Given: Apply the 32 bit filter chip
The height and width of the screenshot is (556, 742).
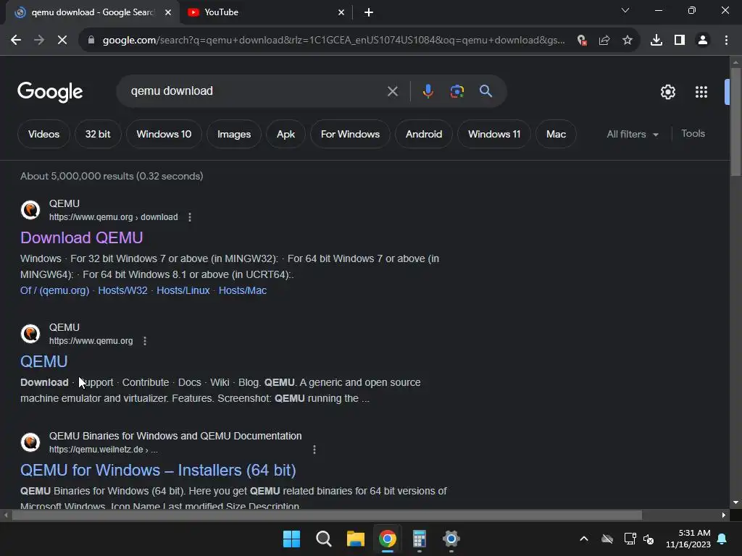Looking at the screenshot, I should 98,134.
